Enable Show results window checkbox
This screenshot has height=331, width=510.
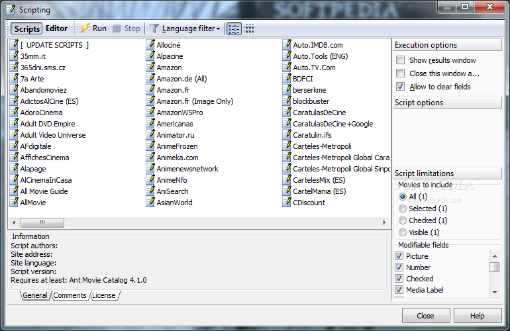[401, 60]
